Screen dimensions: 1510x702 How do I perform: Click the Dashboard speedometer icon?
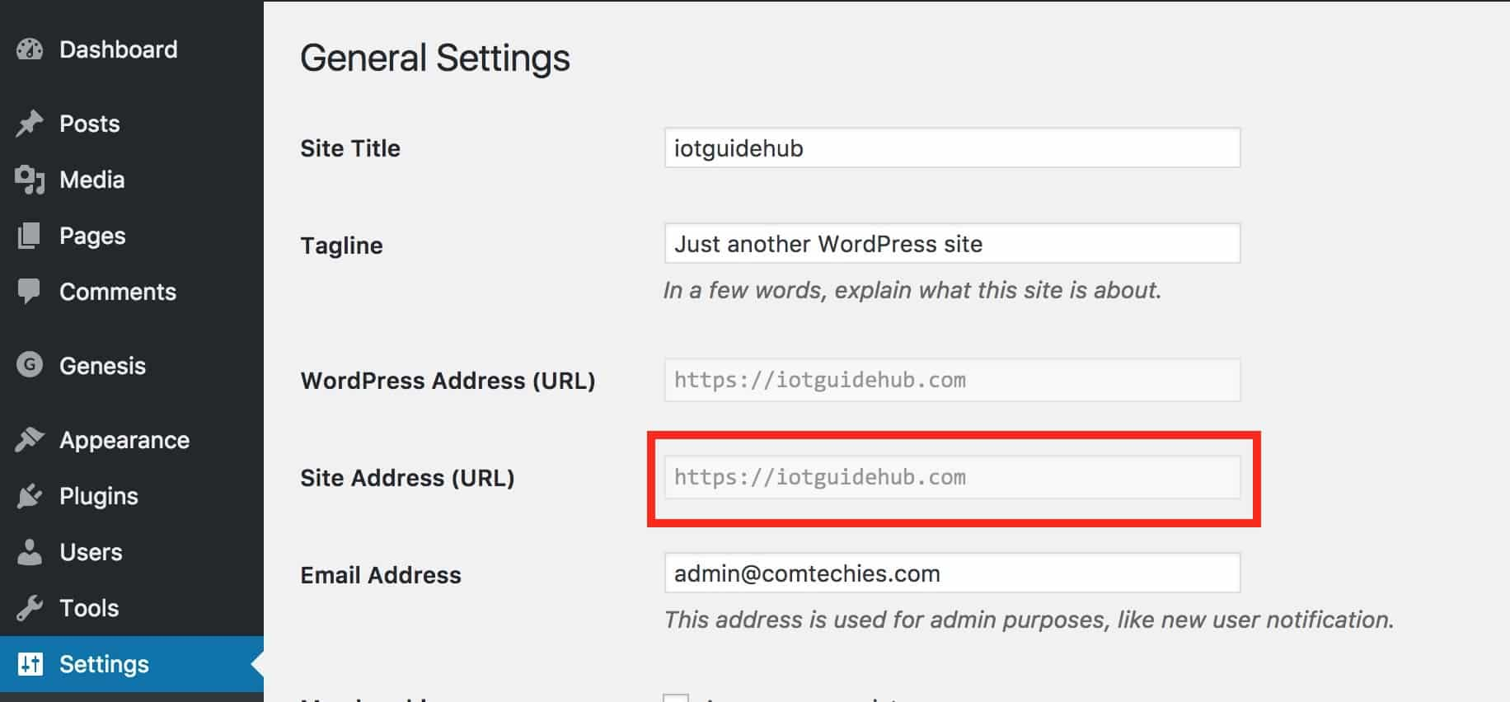pos(29,49)
